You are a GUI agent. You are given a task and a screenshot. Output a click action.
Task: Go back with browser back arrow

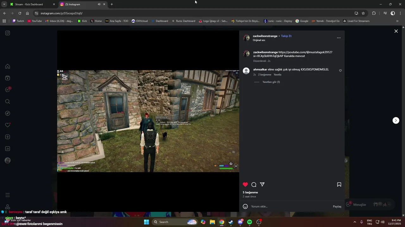click(4, 13)
